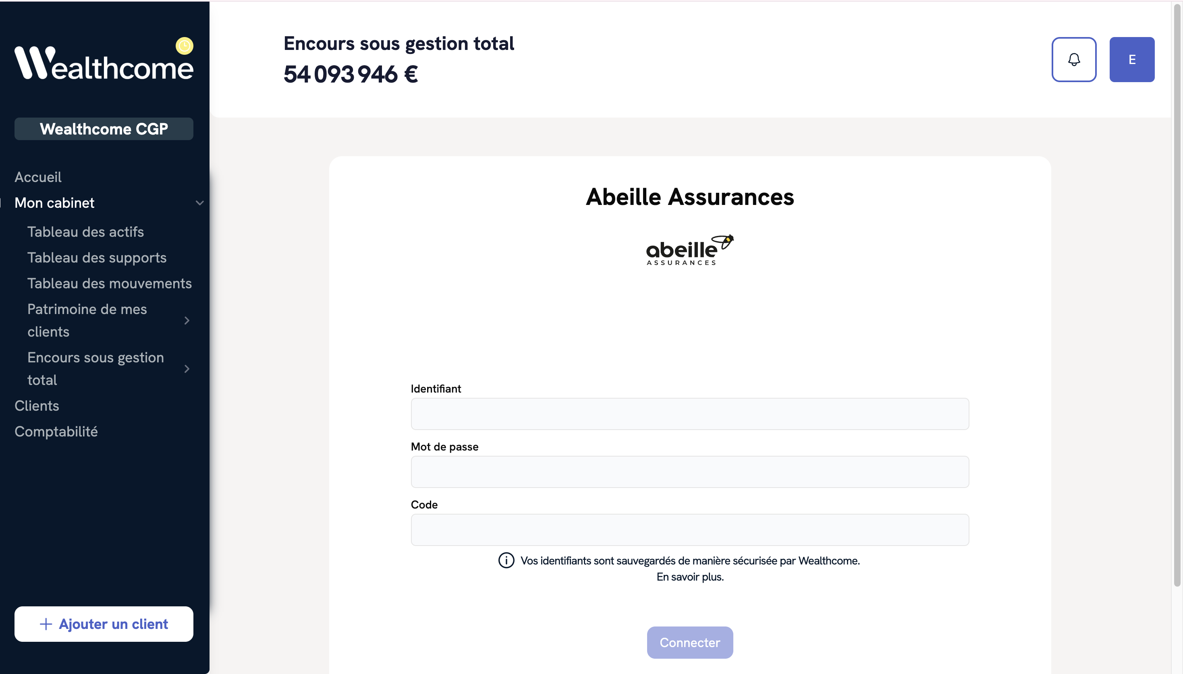Click the info icon beside security notice
1183x674 pixels.
[506, 560]
